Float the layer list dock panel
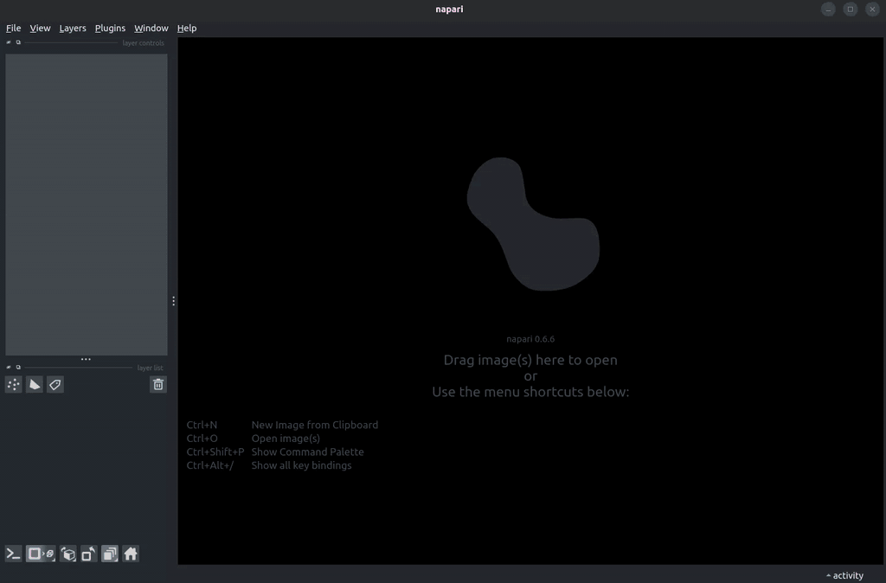This screenshot has height=583, width=886. coord(18,368)
